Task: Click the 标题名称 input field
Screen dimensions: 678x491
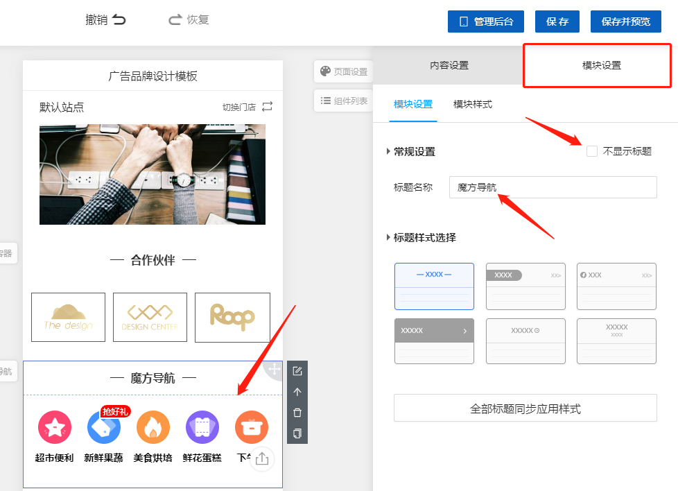Action: (x=553, y=187)
